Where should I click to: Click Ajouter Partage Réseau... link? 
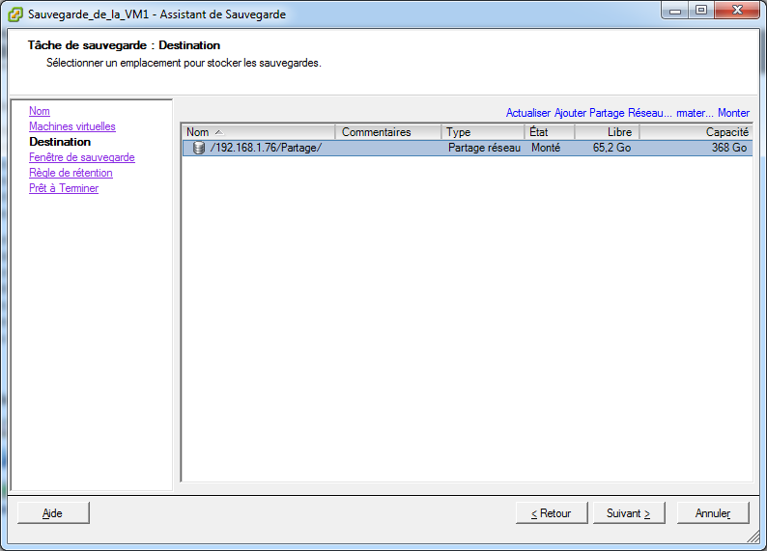pos(612,113)
